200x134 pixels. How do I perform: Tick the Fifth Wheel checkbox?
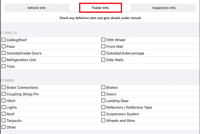tap(103, 40)
